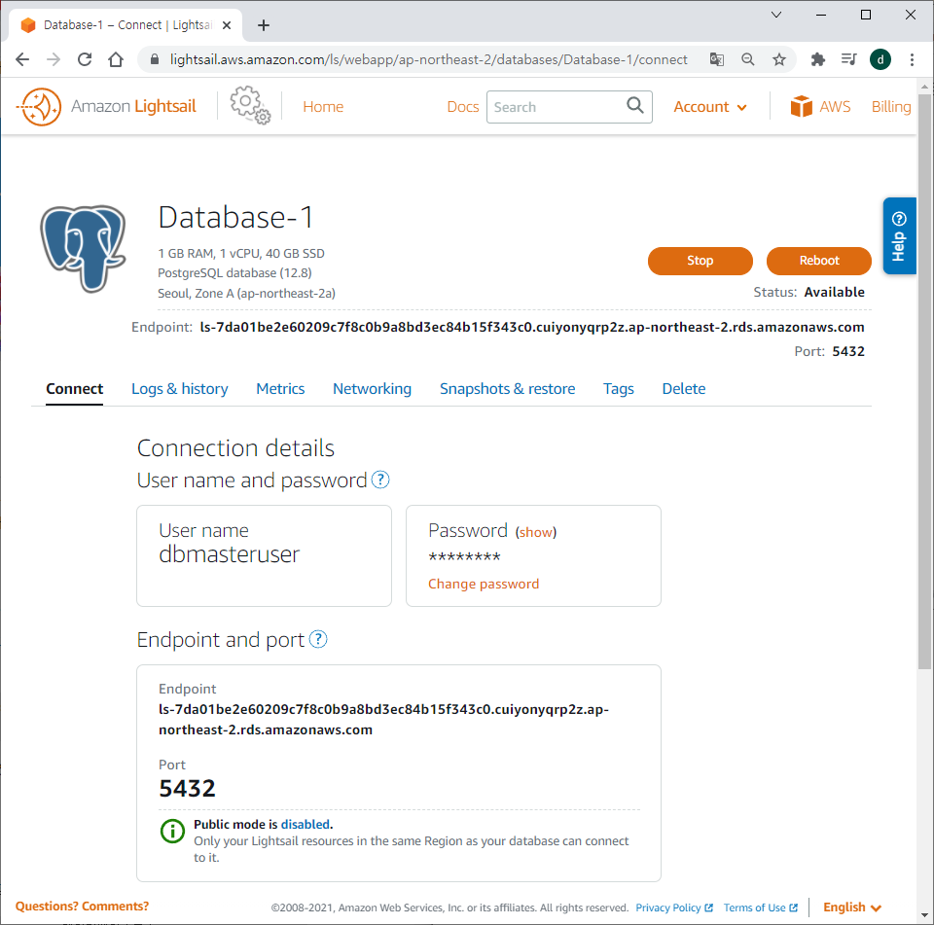This screenshot has width=934, height=925.
Task: Click Questions? Comments? link
Action: click(82, 906)
